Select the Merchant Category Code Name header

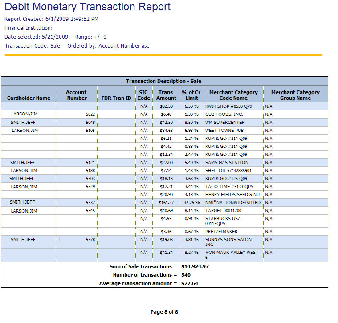[x=233, y=95]
